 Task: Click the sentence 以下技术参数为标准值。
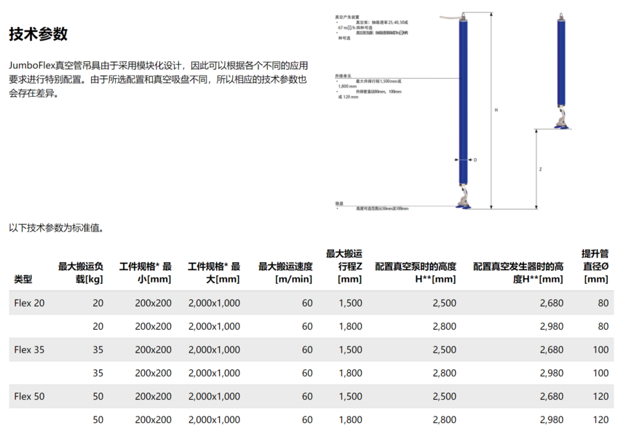58,228
